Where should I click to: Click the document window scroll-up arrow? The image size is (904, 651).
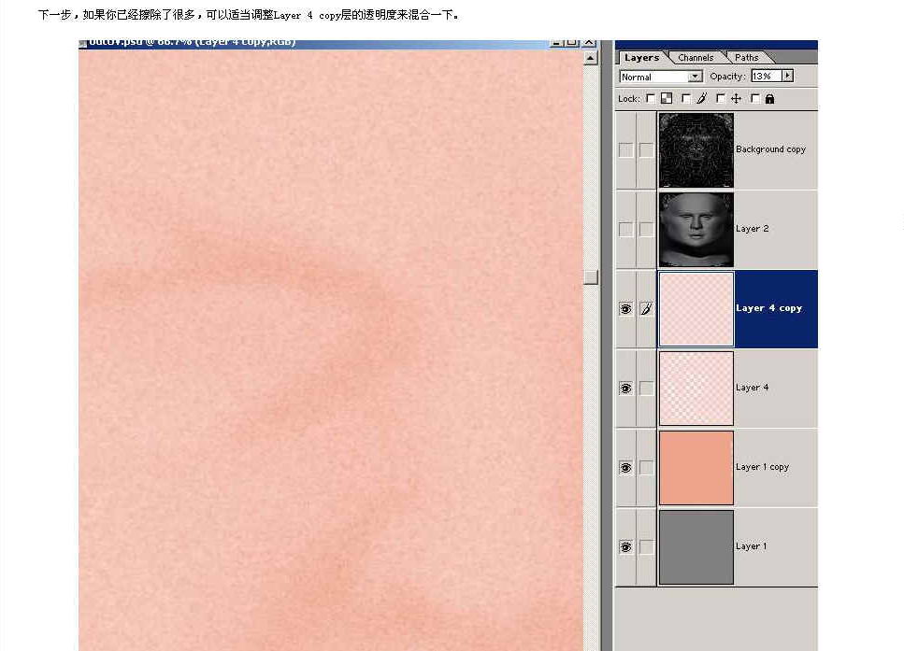point(591,58)
